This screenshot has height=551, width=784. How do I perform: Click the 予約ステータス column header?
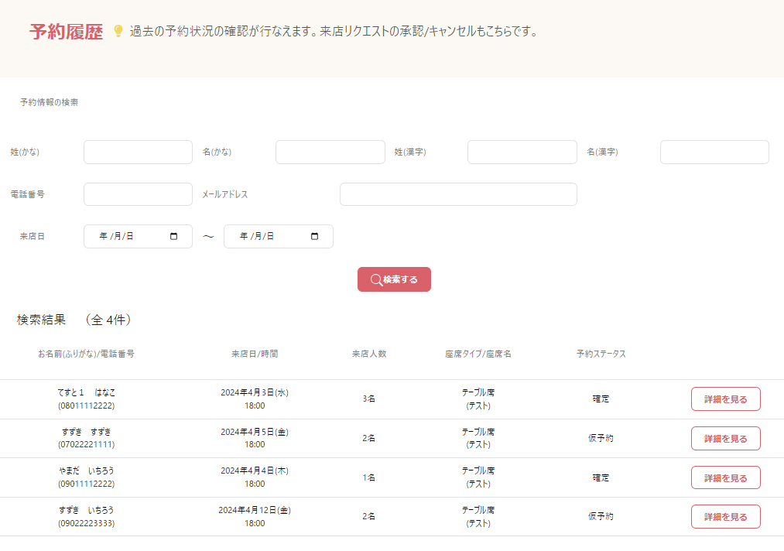point(601,354)
